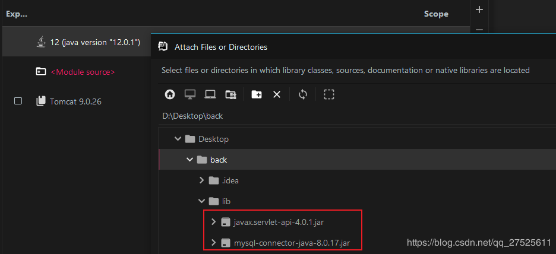Viewport: 556px width, 254px height.
Task: Select the 12 java version SDK entry
Action: tap(94, 42)
